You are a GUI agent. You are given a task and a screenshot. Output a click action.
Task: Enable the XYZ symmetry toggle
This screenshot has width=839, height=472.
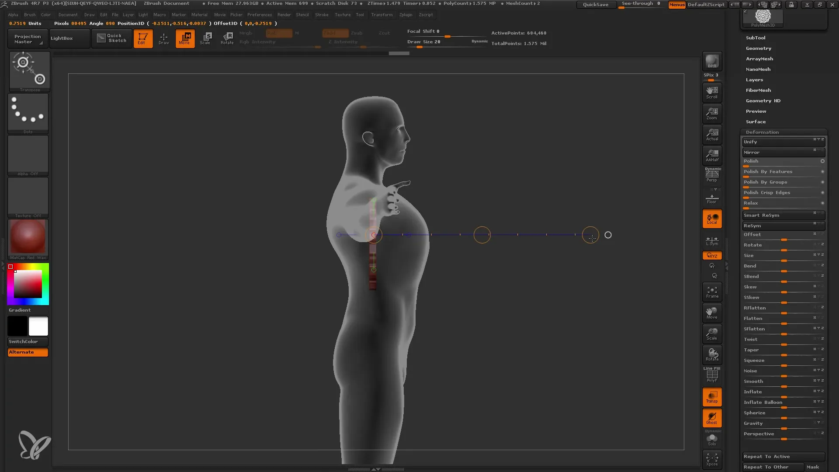[712, 255]
